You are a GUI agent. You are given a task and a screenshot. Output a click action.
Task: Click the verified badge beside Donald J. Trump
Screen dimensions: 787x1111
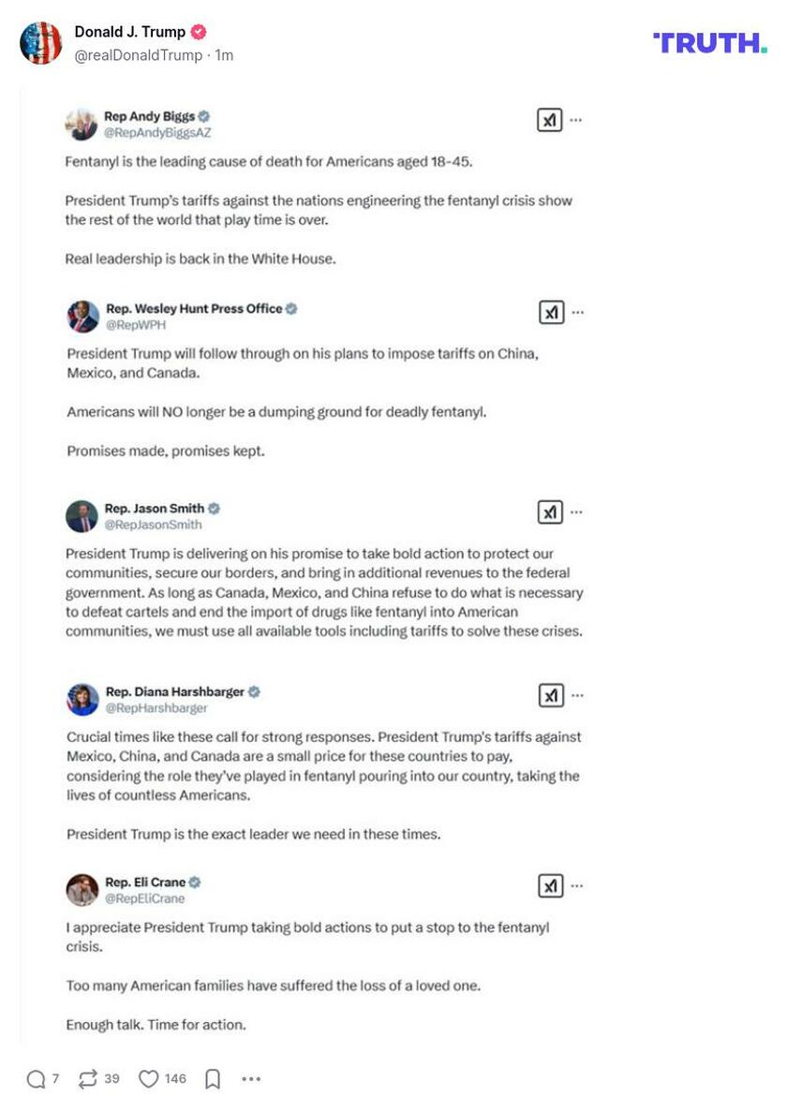pos(199,32)
